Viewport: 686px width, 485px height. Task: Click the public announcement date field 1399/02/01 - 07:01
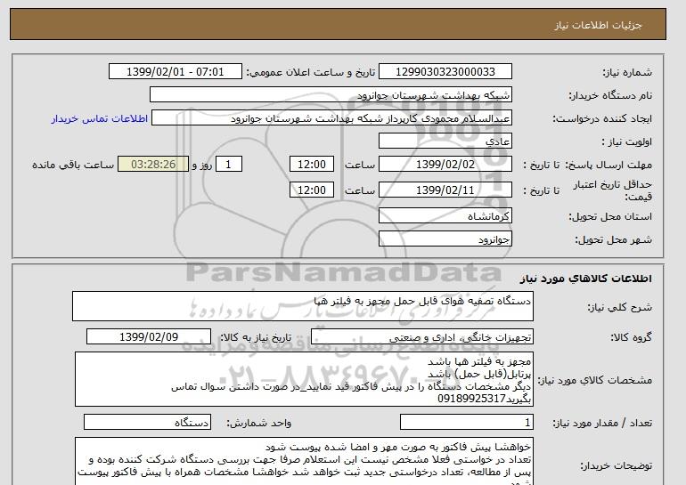175,72
